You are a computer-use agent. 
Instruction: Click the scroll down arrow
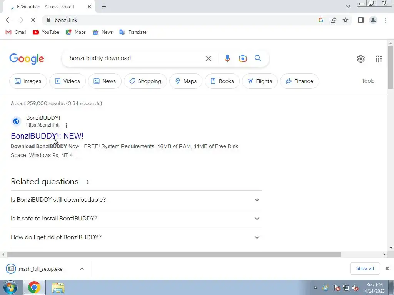point(391,248)
